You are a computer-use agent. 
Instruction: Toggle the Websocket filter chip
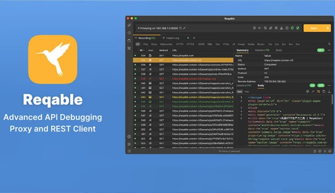click(166, 44)
